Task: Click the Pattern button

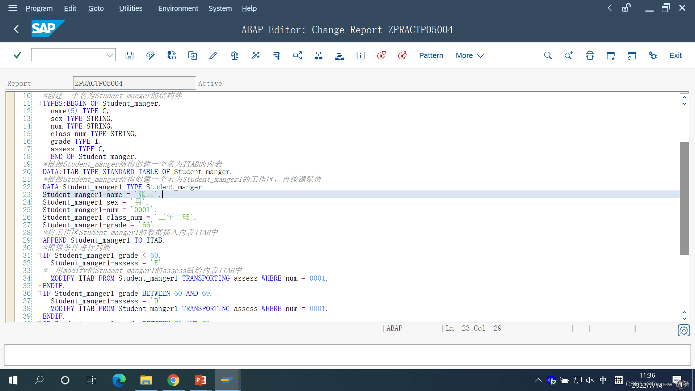Action: click(431, 55)
